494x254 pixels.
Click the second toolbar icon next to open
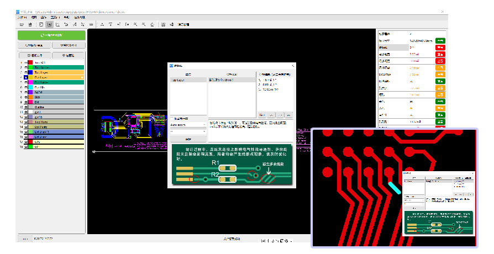[x=30, y=24]
